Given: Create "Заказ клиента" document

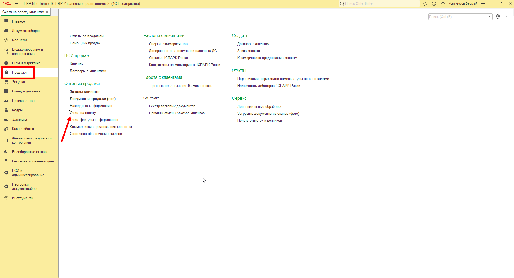Looking at the screenshot, I should click(249, 51).
